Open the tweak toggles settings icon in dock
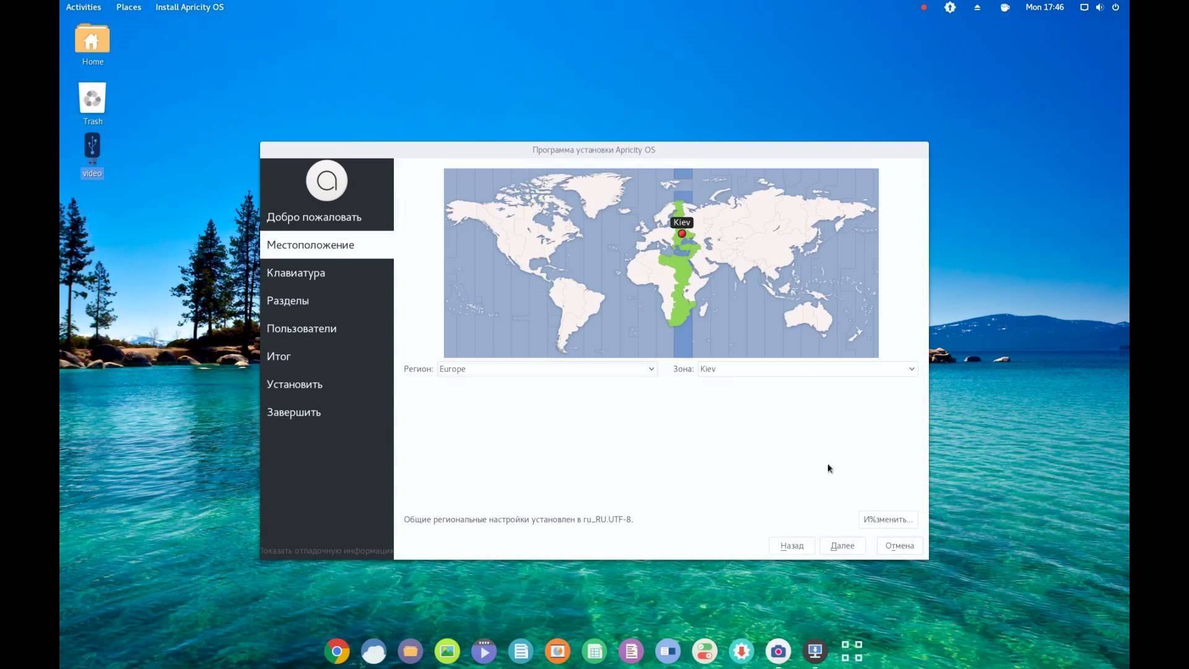Image resolution: width=1189 pixels, height=669 pixels. (x=705, y=652)
